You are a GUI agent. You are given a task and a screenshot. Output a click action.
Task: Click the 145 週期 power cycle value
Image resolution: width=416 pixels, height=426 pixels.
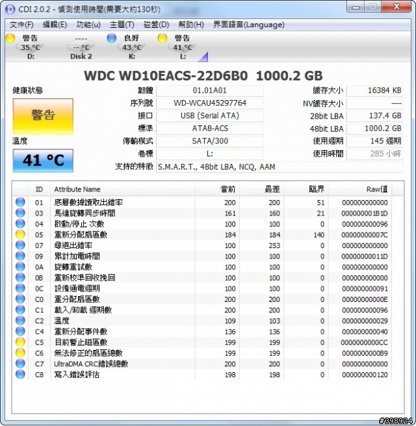[374, 141]
